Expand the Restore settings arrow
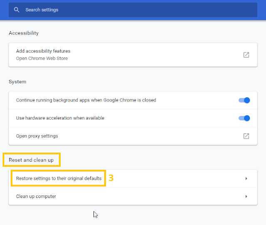Screen dimensions: 266x225 (246, 178)
